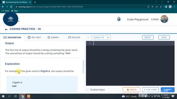Open the Chrome three-dot menu
The height and width of the screenshot is (99, 177).
click(175, 7)
